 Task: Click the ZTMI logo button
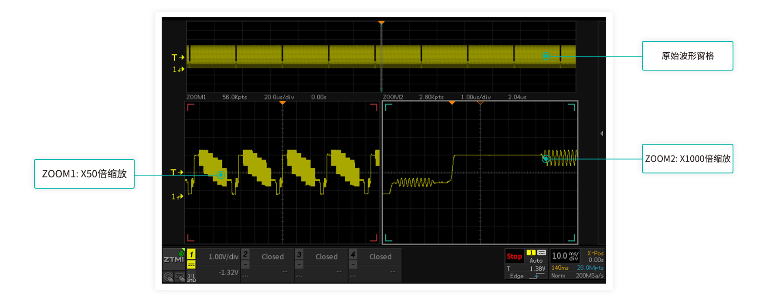coord(173,259)
